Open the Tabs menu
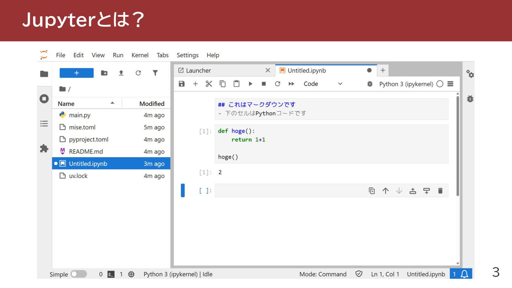 (x=162, y=55)
